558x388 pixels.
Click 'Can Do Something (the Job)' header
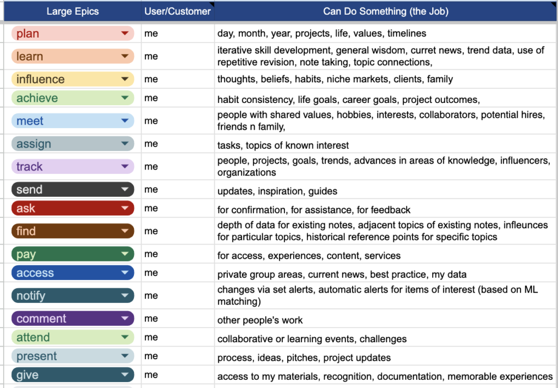point(385,11)
